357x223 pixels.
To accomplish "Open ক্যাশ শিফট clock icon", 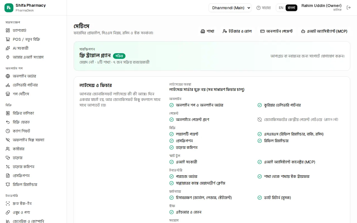I will 8,131.
